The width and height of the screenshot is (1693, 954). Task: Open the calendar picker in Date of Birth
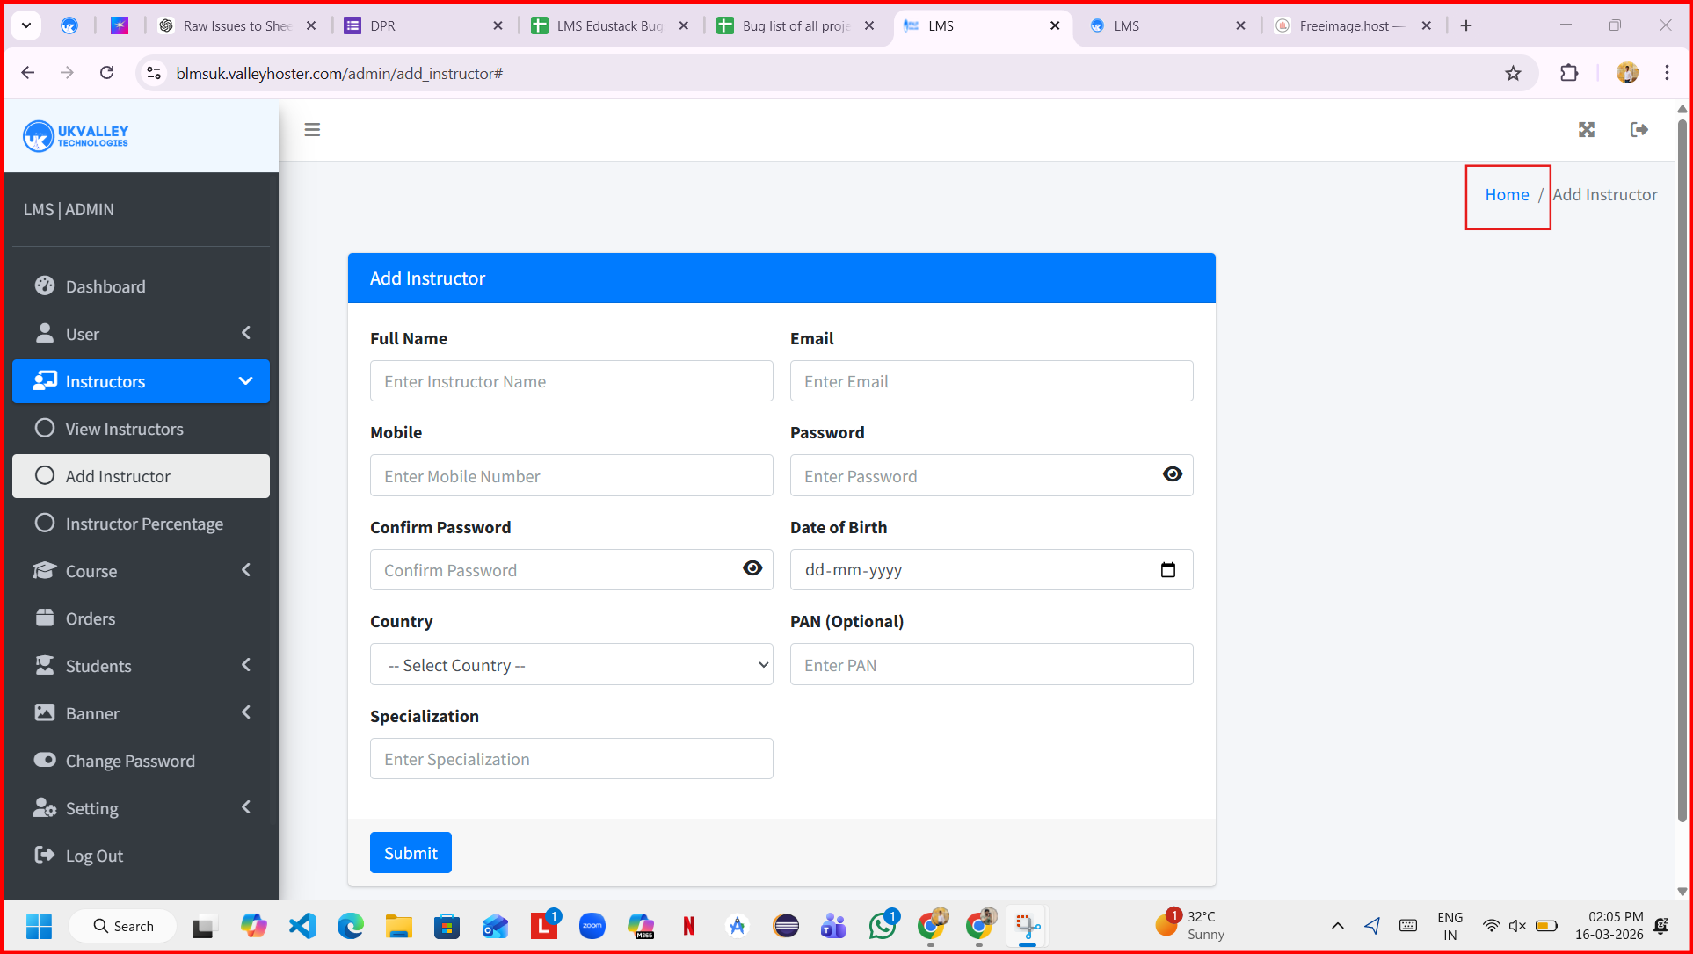(x=1167, y=570)
